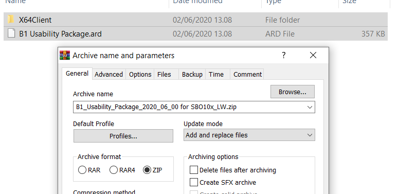Select the RAR4 archive format
The image size is (398, 194).
[x=114, y=170]
